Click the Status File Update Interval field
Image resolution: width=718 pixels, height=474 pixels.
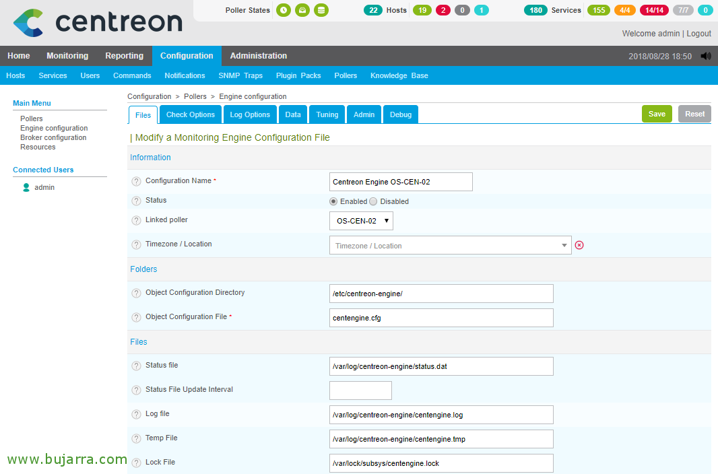(x=360, y=391)
